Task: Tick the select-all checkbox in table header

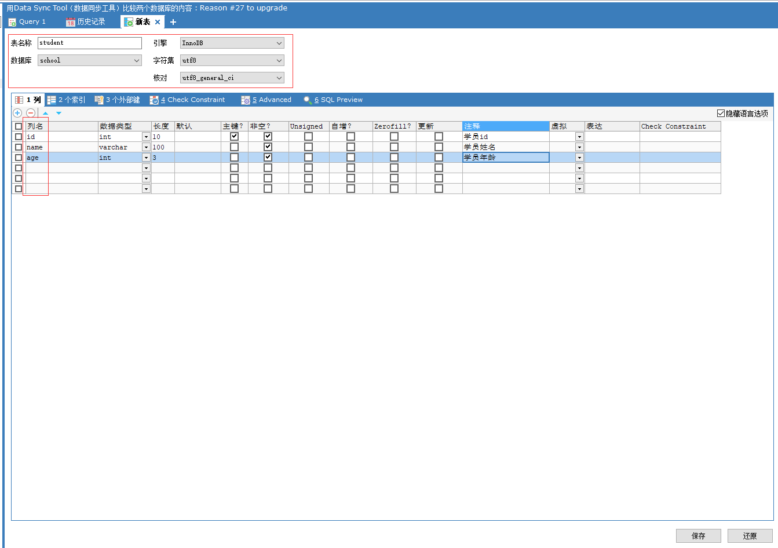Action: pos(19,126)
